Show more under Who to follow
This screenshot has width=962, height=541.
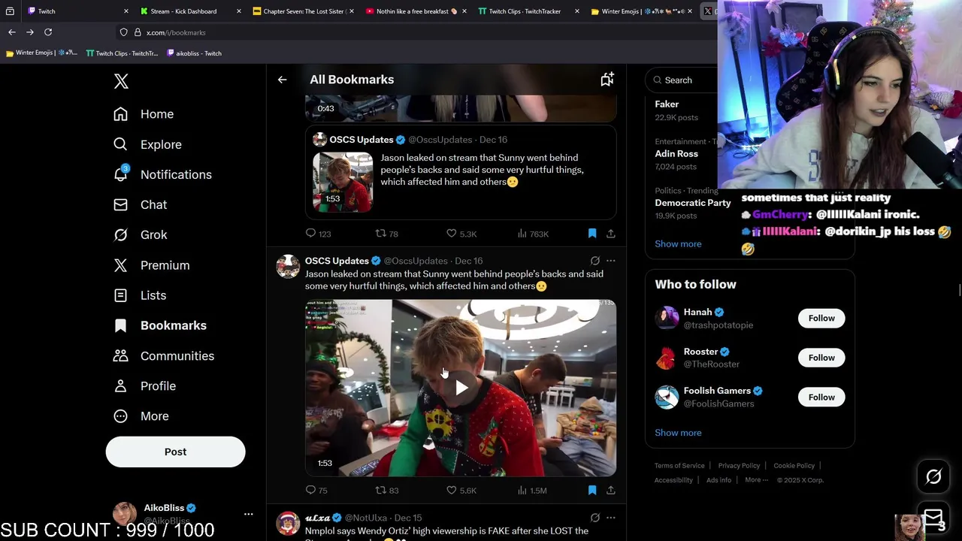click(678, 433)
